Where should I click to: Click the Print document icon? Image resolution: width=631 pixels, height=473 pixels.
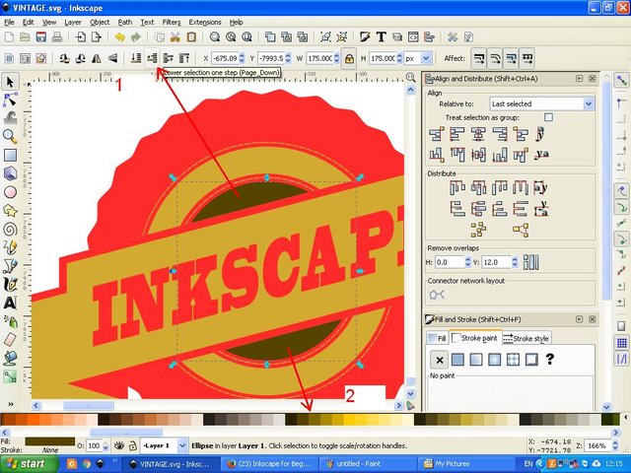tap(57, 37)
